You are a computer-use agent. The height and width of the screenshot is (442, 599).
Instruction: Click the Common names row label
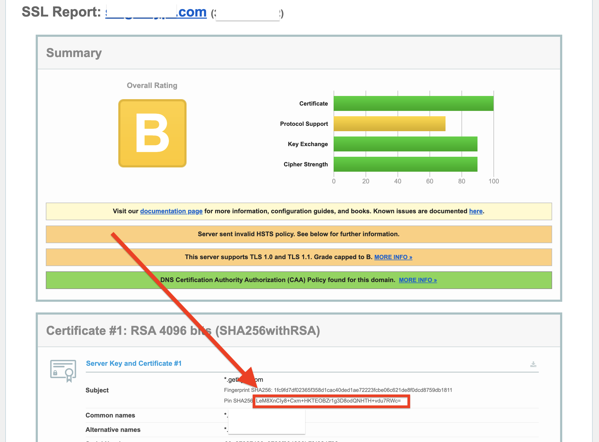click(x=110, y=415)
